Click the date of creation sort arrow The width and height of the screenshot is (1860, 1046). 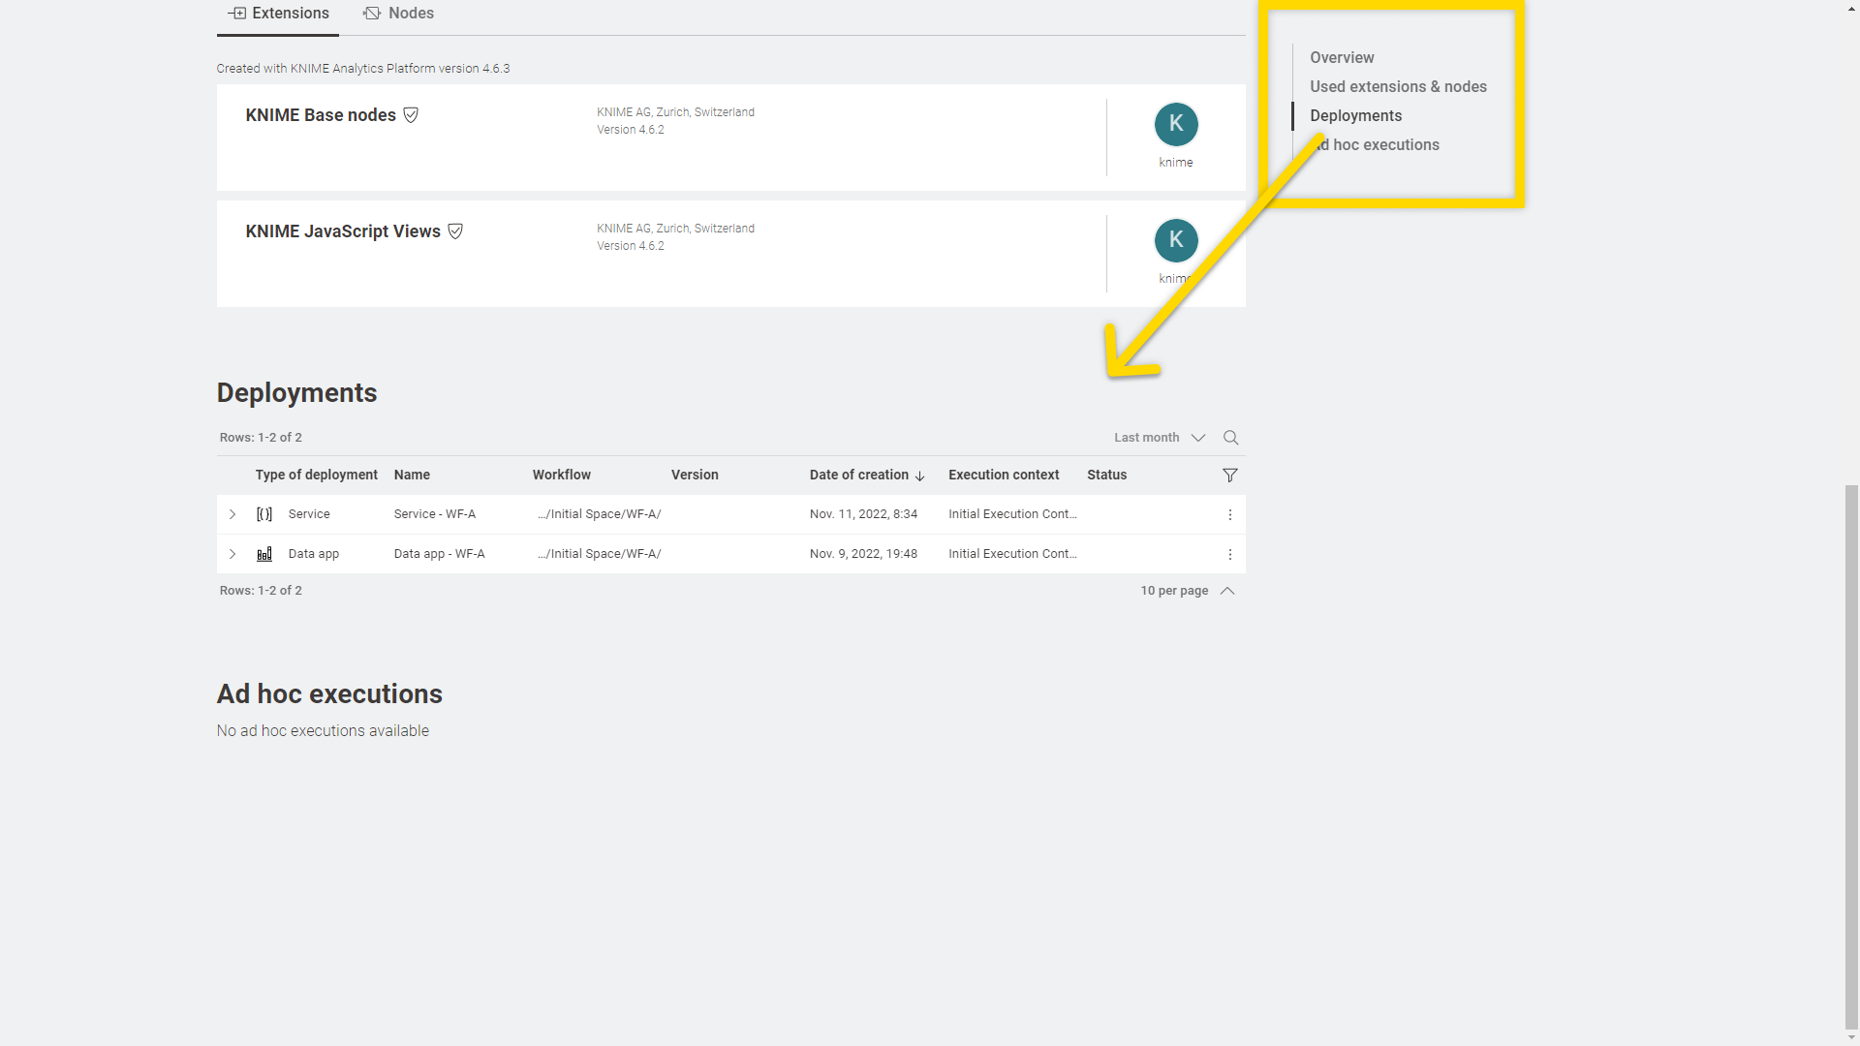[919, 476]
